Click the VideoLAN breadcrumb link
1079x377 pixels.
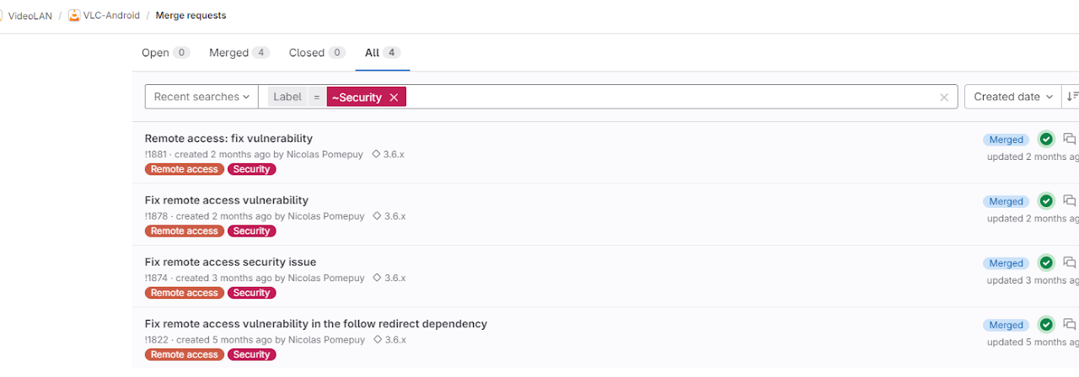(30, 15)
